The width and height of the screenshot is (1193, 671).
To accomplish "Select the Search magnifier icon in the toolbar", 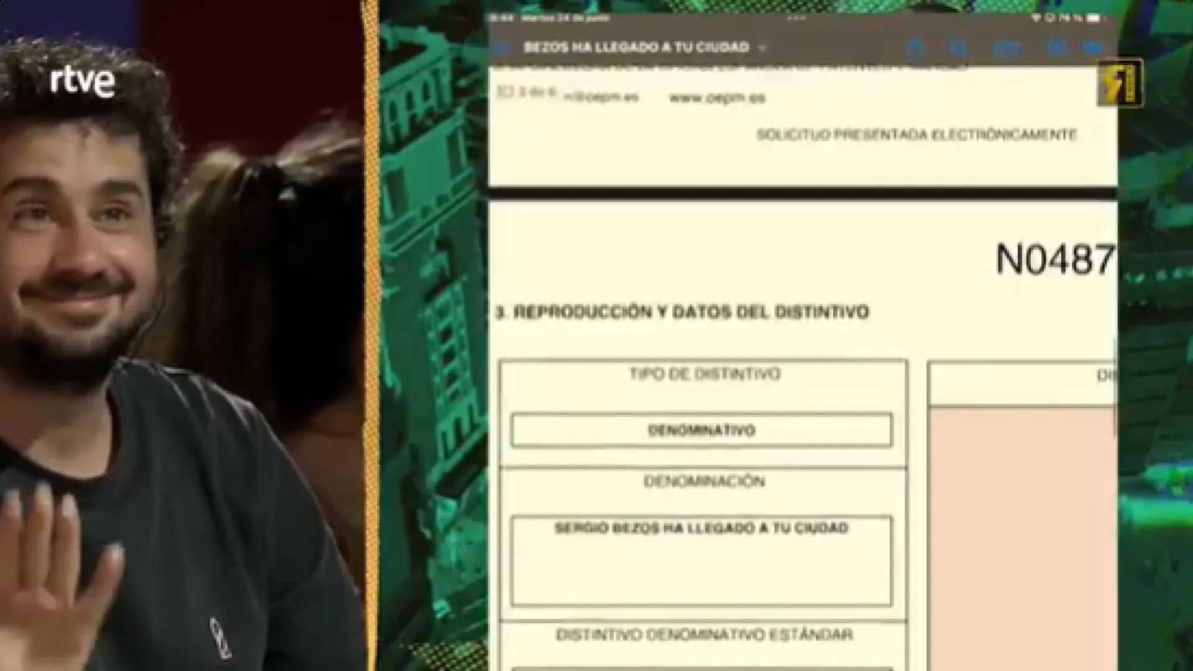I will tap(958, 48).
